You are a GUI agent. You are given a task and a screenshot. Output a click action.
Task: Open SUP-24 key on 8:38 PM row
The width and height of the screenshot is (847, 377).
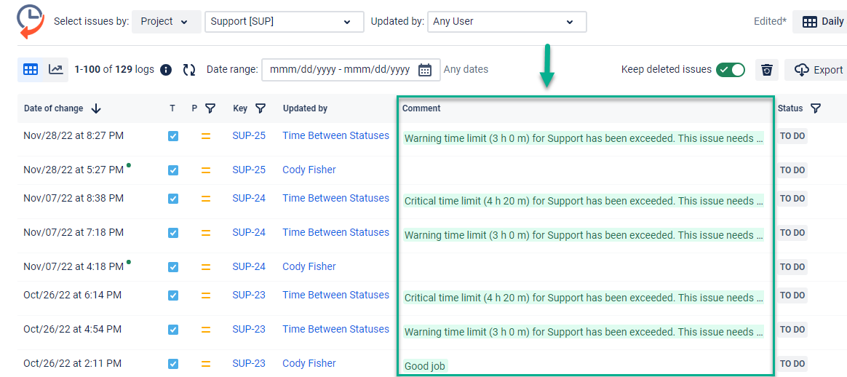click(x=249, y=198)
